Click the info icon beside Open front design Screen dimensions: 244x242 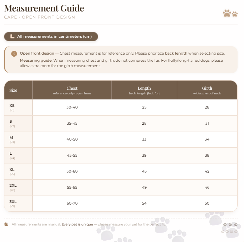[14, 54]
